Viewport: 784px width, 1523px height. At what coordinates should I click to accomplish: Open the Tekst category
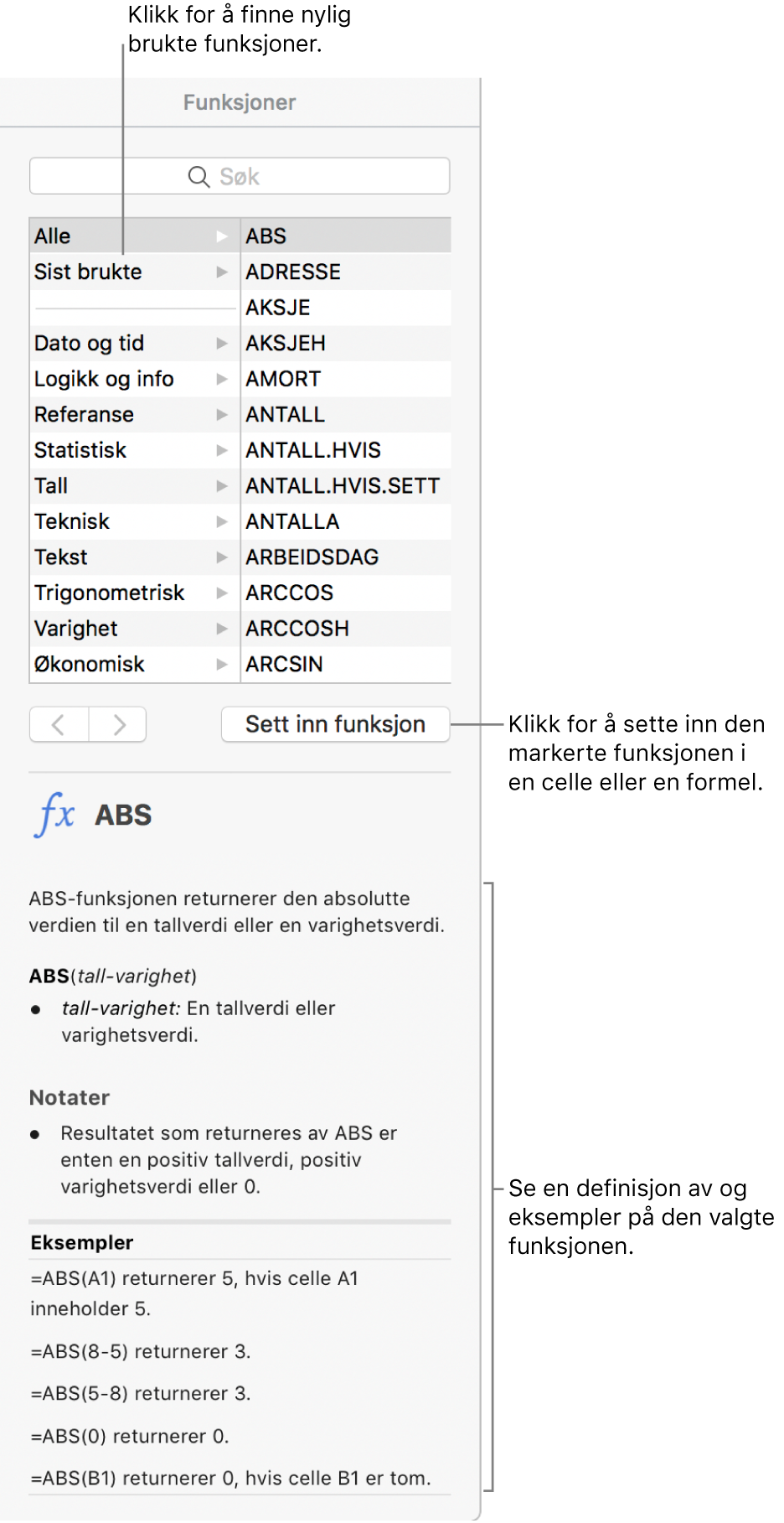[x=61, y=557]
